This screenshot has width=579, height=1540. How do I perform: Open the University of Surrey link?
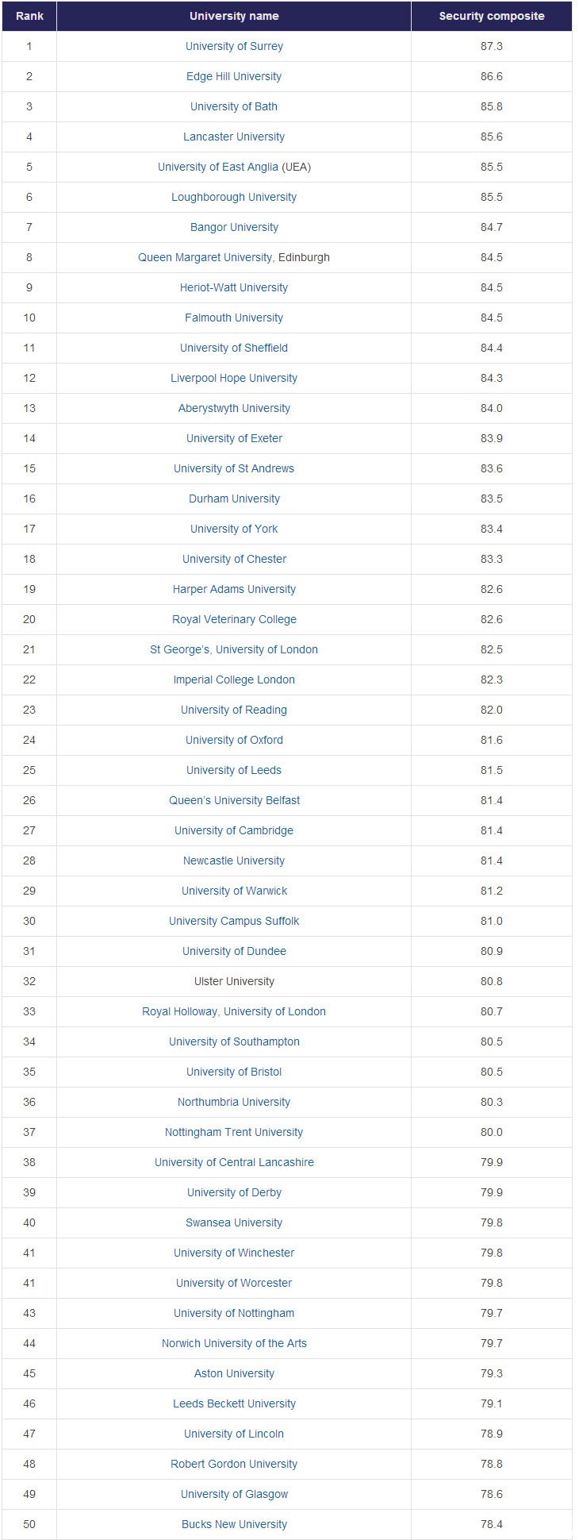234,46
